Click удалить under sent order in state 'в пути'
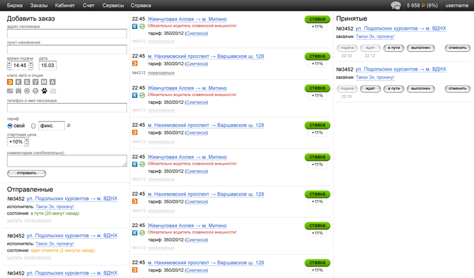 tap(14, 221)
